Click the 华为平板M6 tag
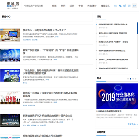This screenshot has width=139, height=139. coord(27,40)
